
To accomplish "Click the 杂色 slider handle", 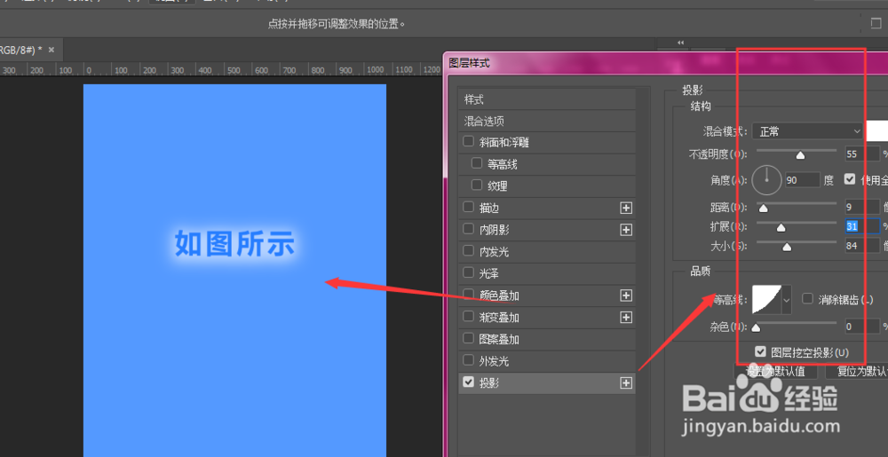I will [756, 328].
